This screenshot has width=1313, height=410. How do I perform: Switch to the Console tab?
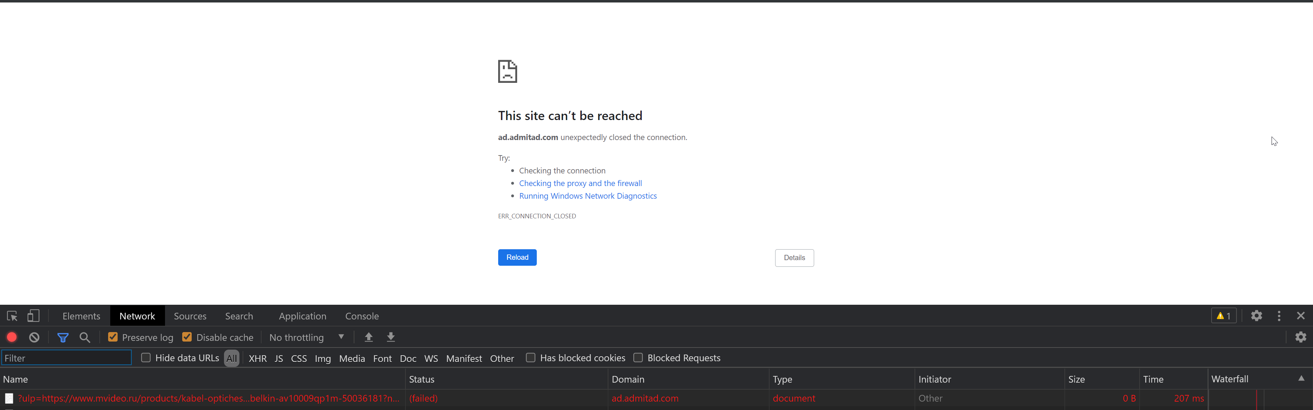[x=362, y=316]
